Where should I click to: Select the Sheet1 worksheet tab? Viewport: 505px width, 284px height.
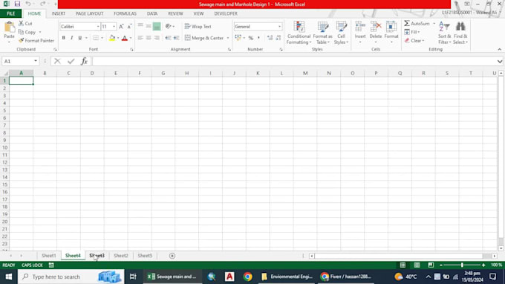click(48, 256)
